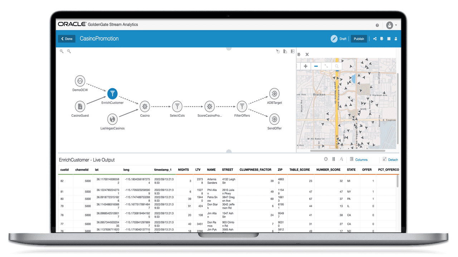Open the help info icon in top bar
Image resolution: width=458 pixels, height=257 pixels.
377,25
